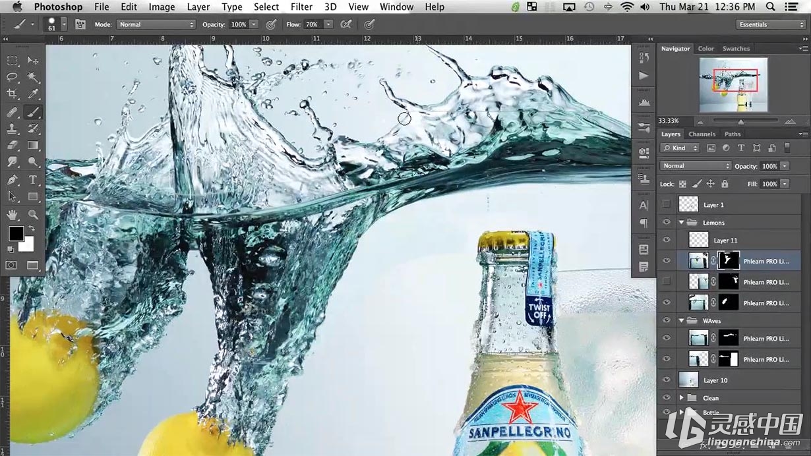
Task: Toggle pressure for size icon
Action: pos(369,24)
